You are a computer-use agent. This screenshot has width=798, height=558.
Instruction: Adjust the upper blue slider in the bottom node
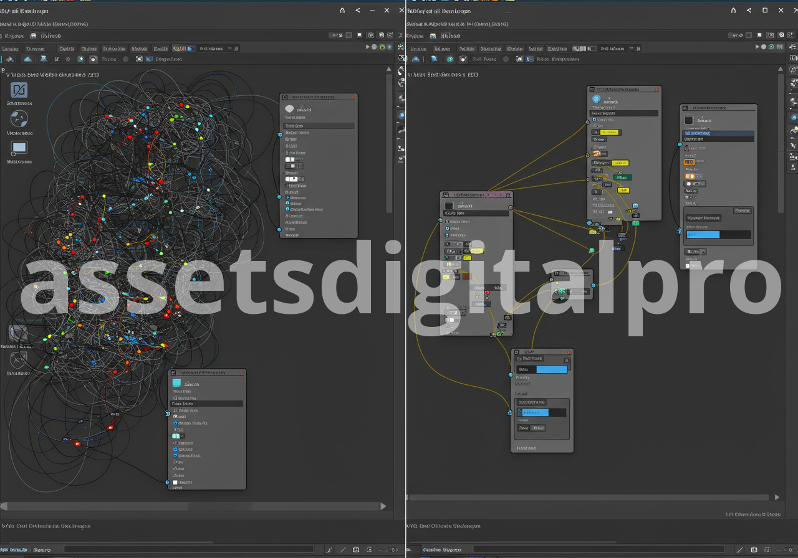[542, 369]
